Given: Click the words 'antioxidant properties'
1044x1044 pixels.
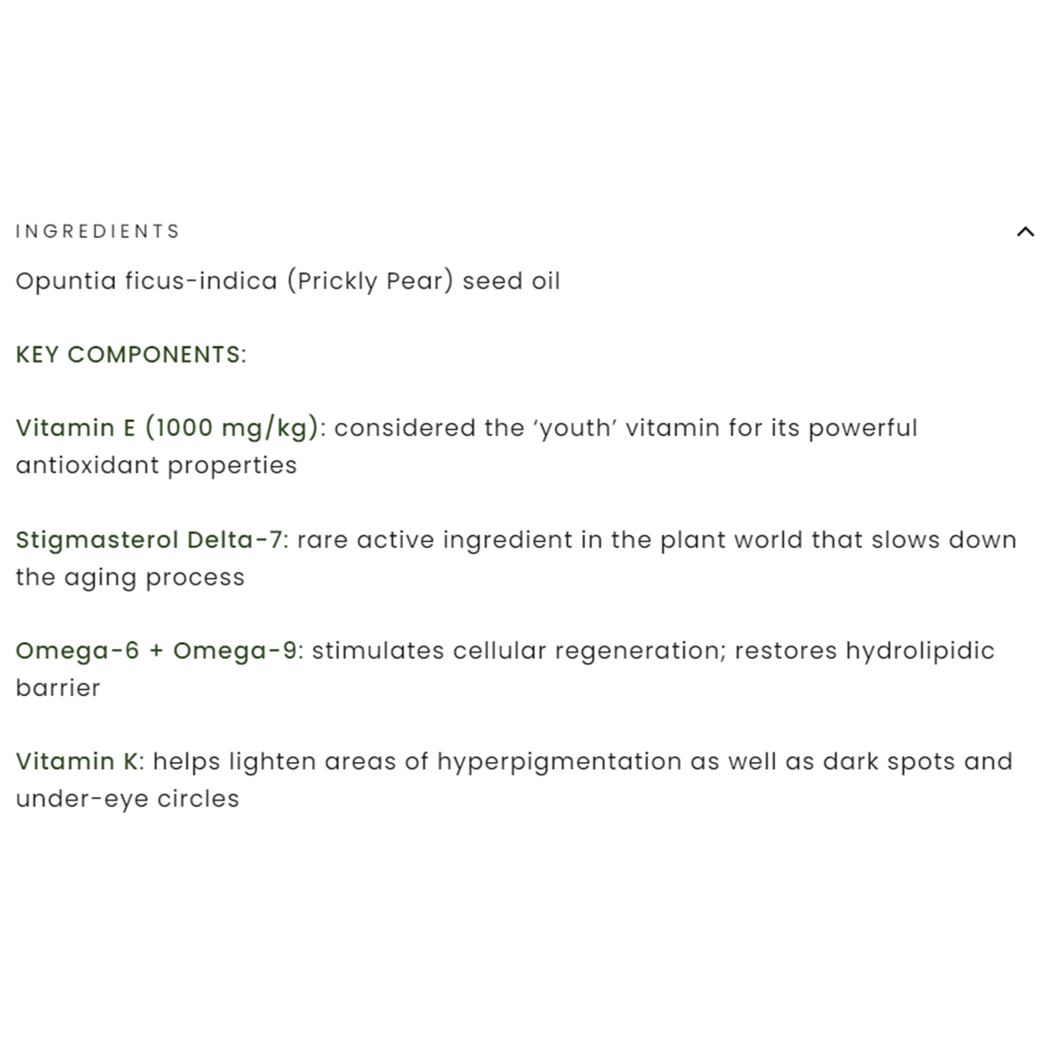Looking at the screenshot, I should click(x=157, y=465).
